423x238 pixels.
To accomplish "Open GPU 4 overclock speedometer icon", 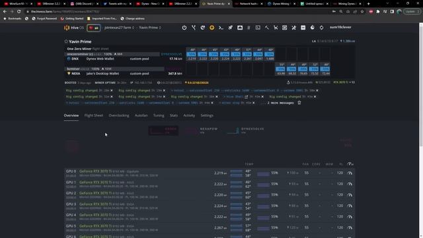I will [350, 217].
